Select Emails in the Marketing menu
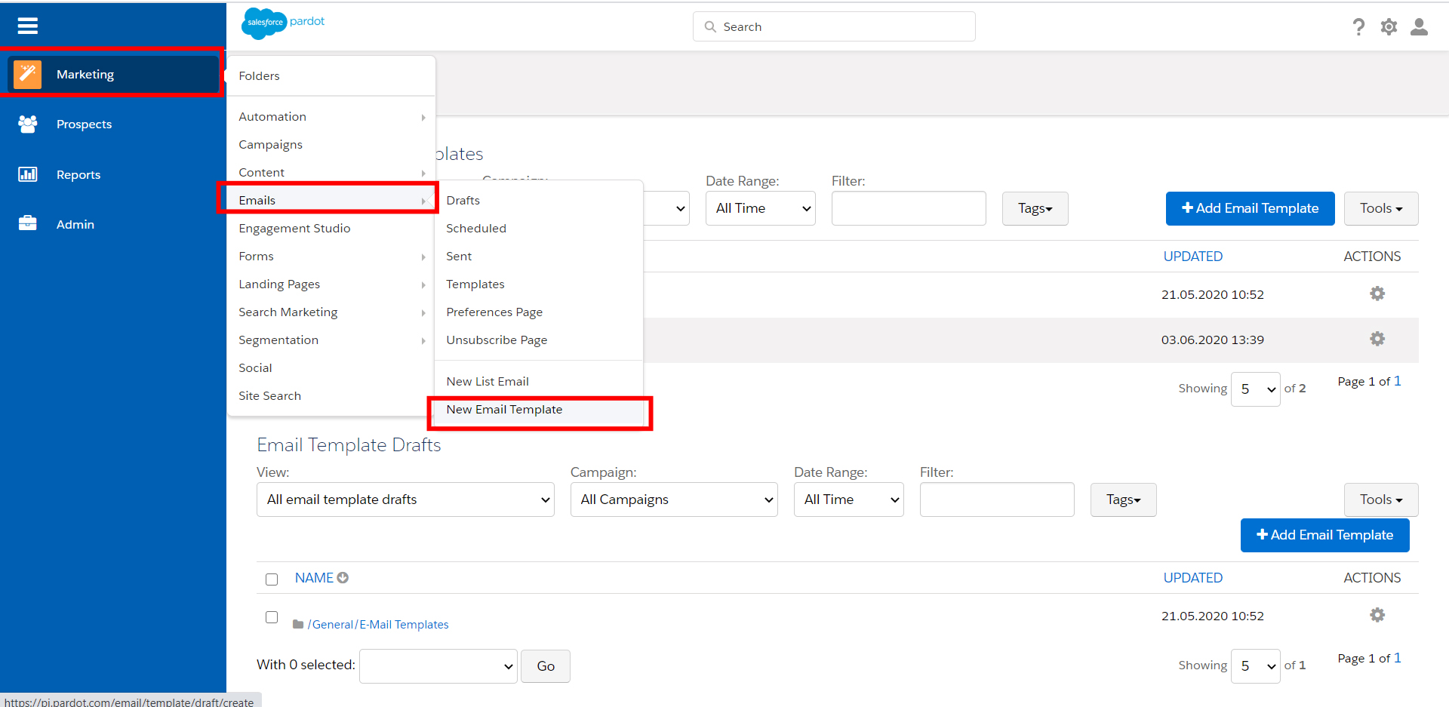The width and height of the screenshot is (1449, 707). pos(331,200)
